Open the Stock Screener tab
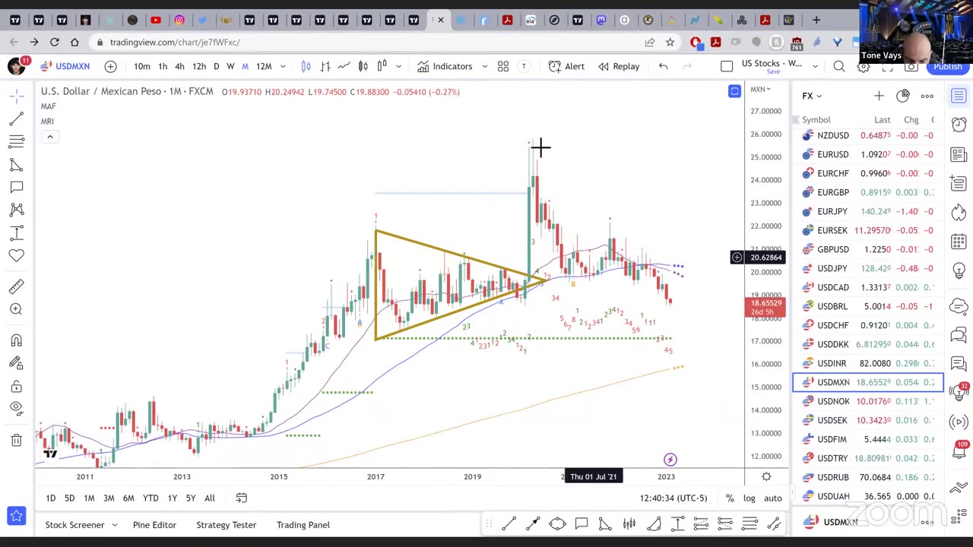Image resolution: width=973 pixels, height=547 pixels. [74, 525]
